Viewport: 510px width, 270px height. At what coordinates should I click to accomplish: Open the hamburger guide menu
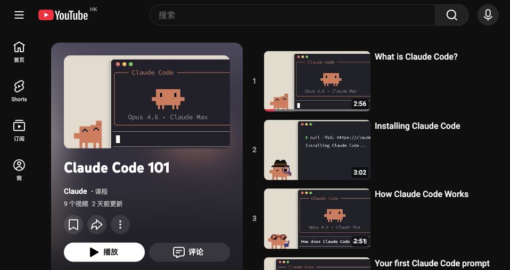point(19,15)
